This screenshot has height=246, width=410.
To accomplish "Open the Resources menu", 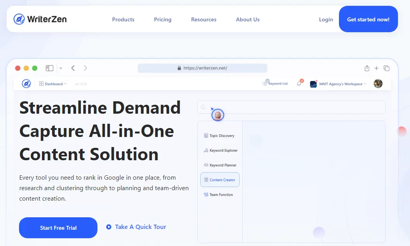I will pyautogui.click(x=204, y=19).
